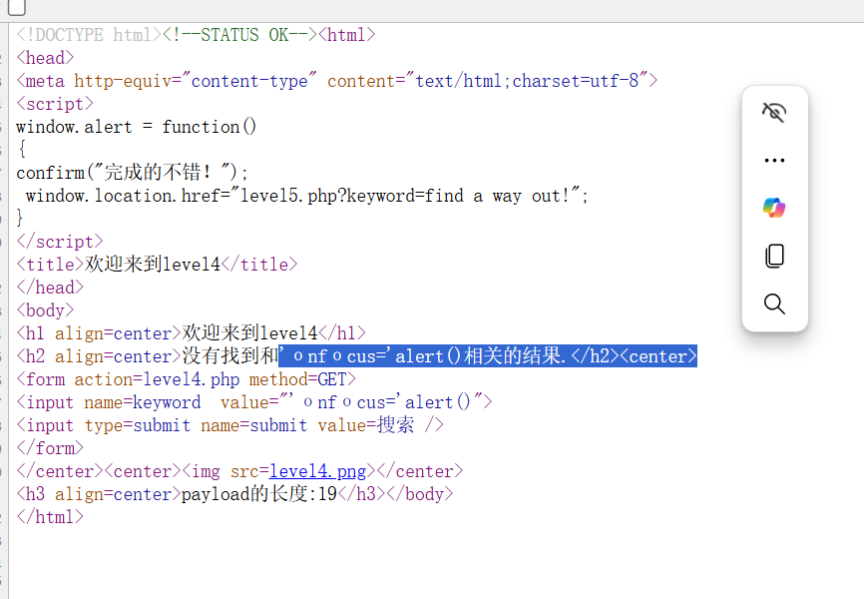Open the level4.png image link
864x599 pixels.
pyautogui.click(x=318, y=471)
